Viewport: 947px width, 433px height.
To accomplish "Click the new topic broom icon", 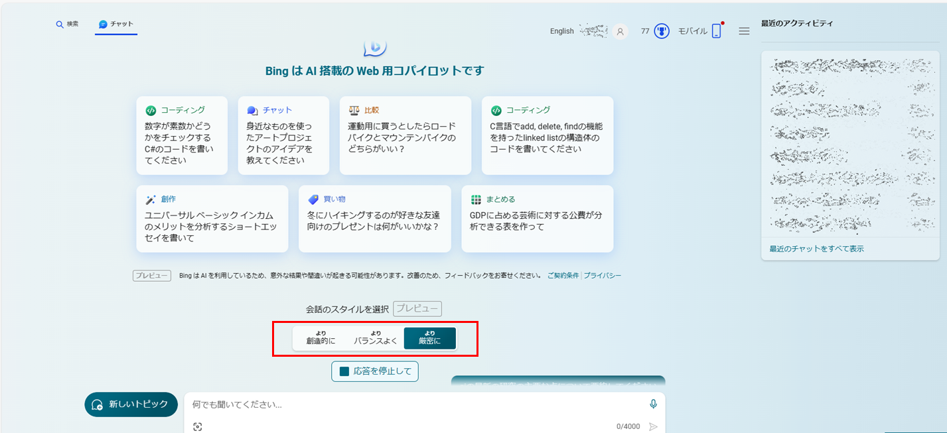I will point(98,404).
